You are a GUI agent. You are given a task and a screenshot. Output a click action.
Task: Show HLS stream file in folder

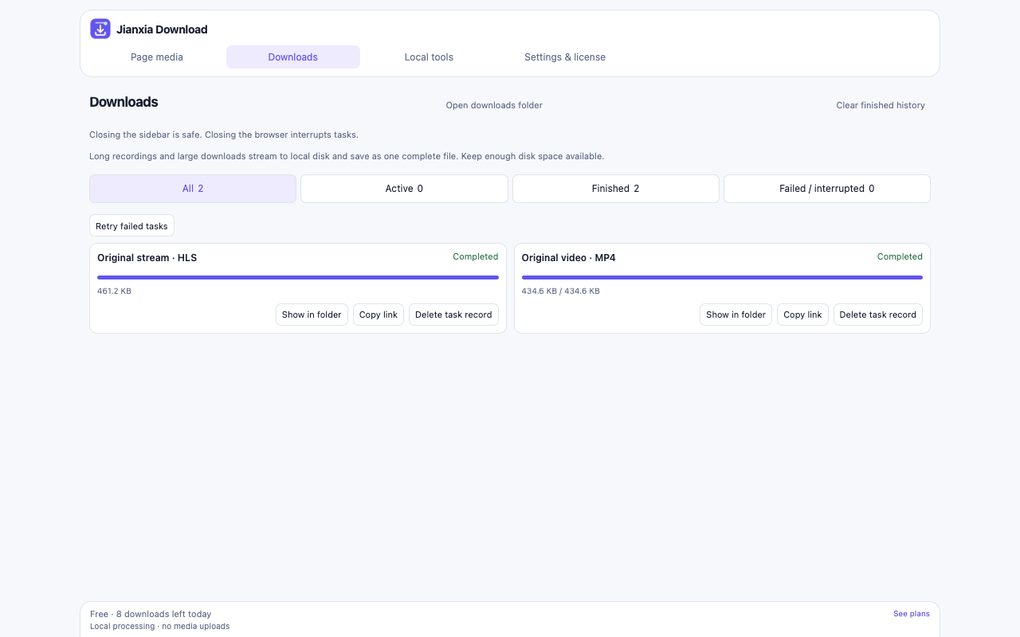(312, 315)
